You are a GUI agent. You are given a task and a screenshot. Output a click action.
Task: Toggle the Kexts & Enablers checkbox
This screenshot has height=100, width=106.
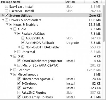pyautogui.click(x=11, y=24)
